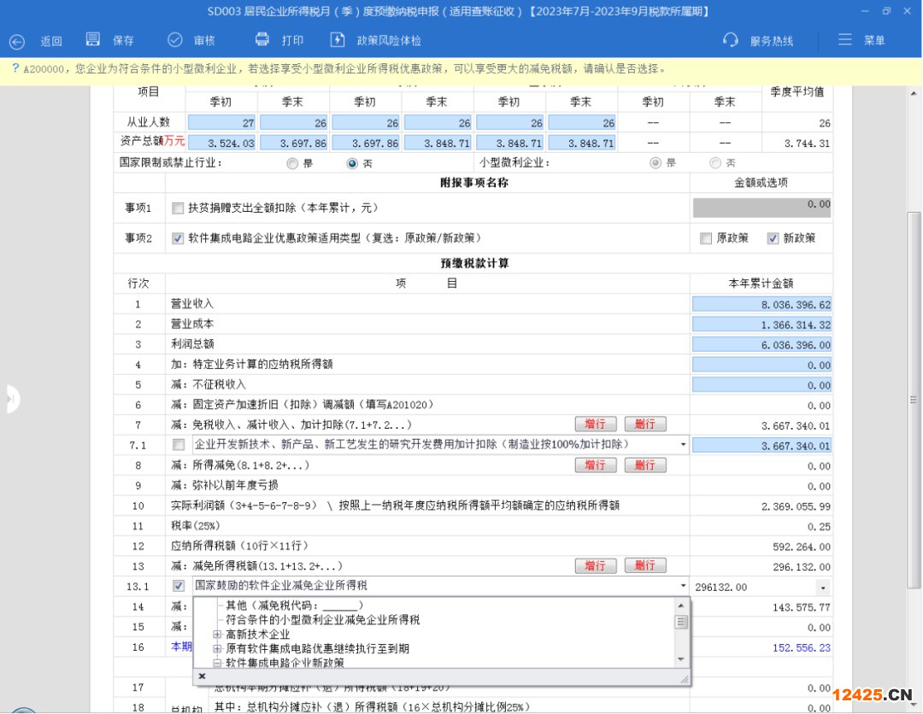Click the 打印 printer icon

click(262, 40)
